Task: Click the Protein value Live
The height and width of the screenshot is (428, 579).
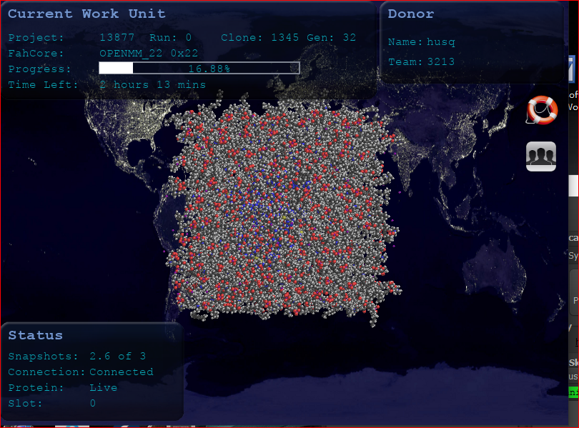Action: point(104,388)
